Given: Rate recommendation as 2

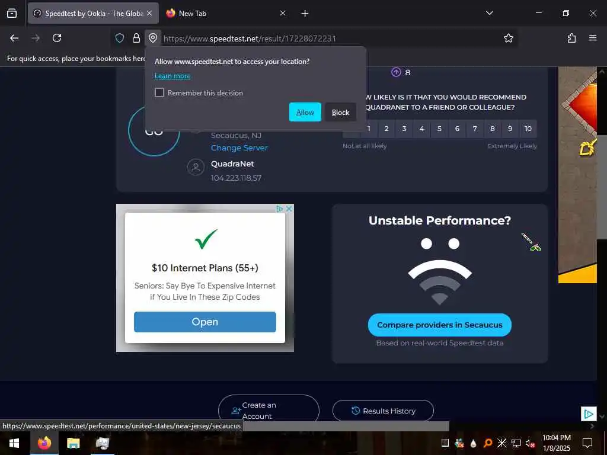Looking at the screenshot, I should click(386, 129).
